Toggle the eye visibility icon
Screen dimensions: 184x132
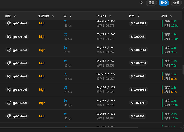coord(141,3)
